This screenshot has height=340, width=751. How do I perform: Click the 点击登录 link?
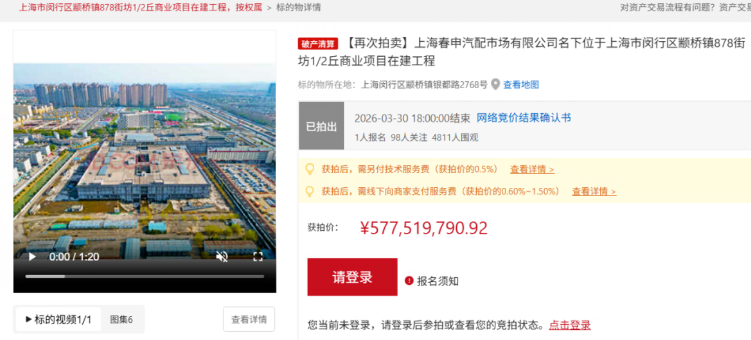pos(569,325)
